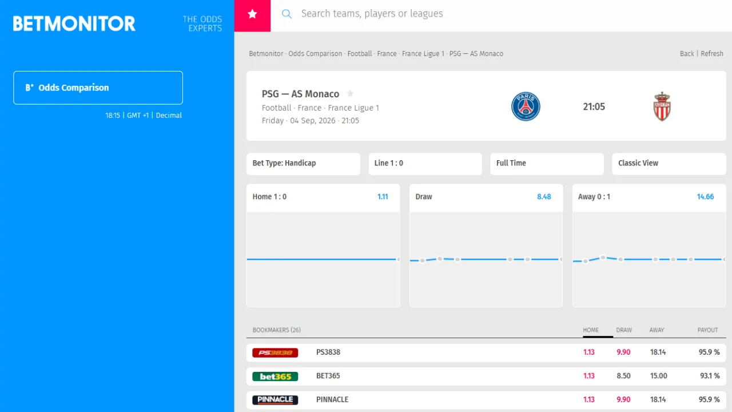Click PSG — AS Monaco match title

(300, 94)
